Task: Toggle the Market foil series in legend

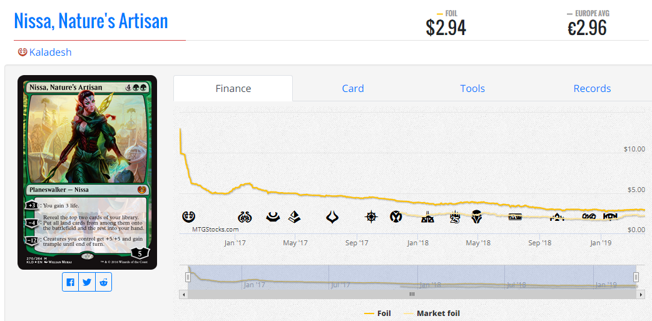Action: click(x=432, y=313)
